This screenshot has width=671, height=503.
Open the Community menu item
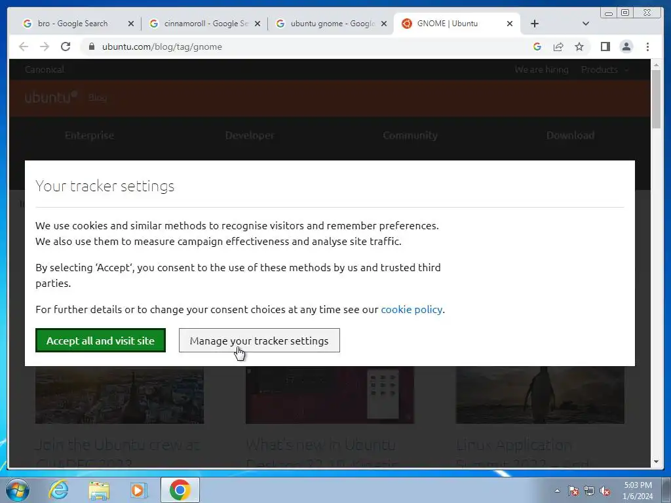(410, 135)
